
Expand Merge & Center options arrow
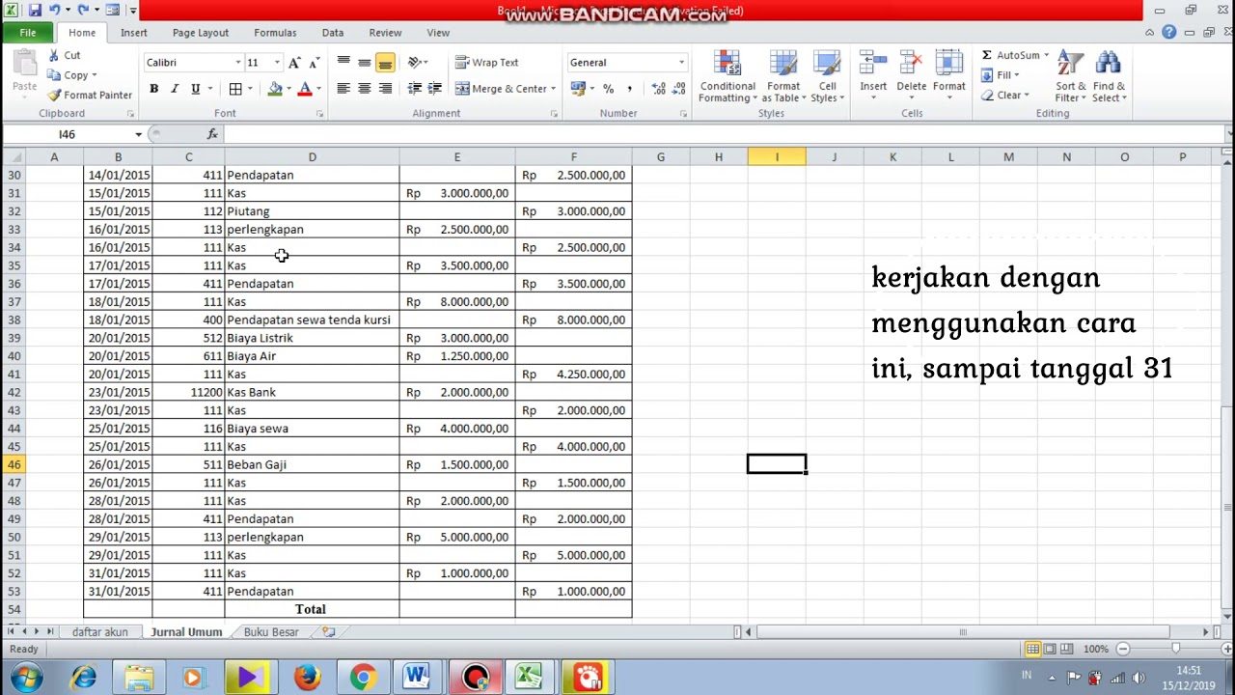(553, 89)
